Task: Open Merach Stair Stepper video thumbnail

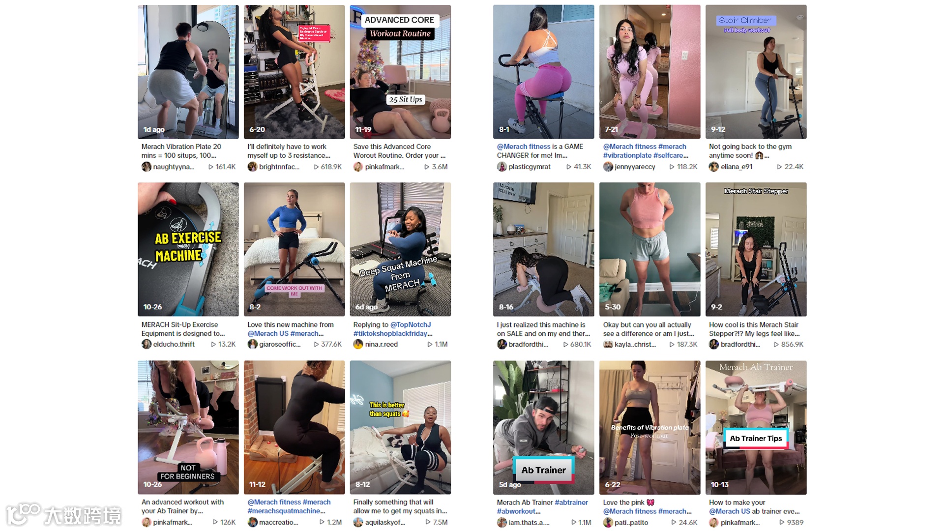Action: click(756, 249)
